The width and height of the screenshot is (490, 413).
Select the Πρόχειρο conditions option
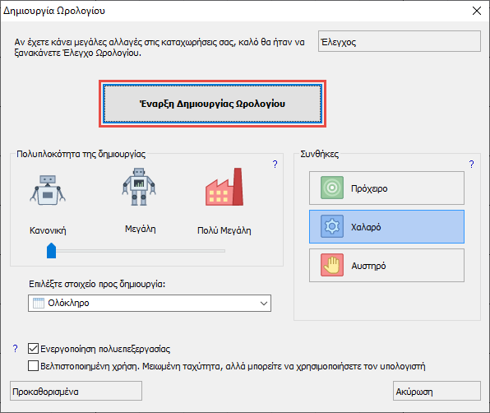[386, 188]
